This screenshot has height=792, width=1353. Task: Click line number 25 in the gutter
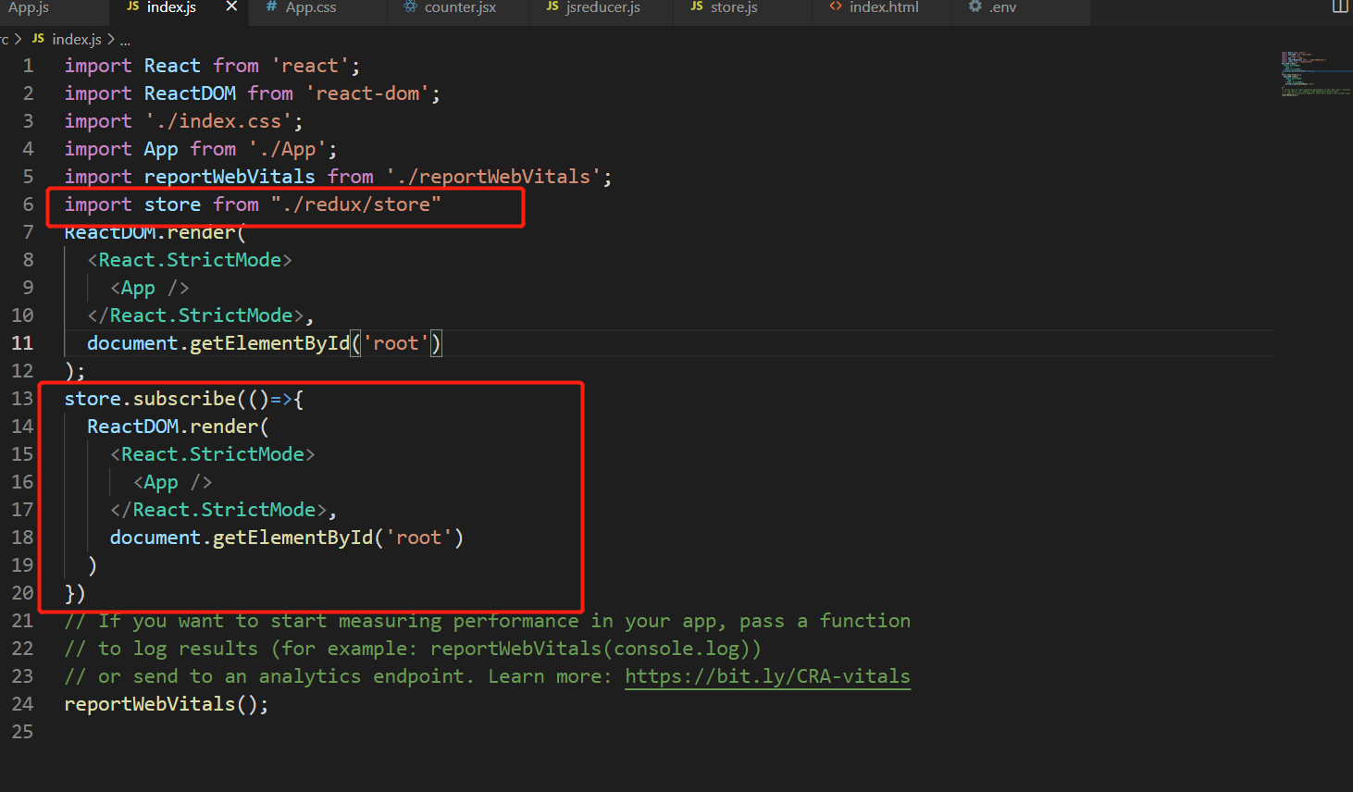click(22, 732)
